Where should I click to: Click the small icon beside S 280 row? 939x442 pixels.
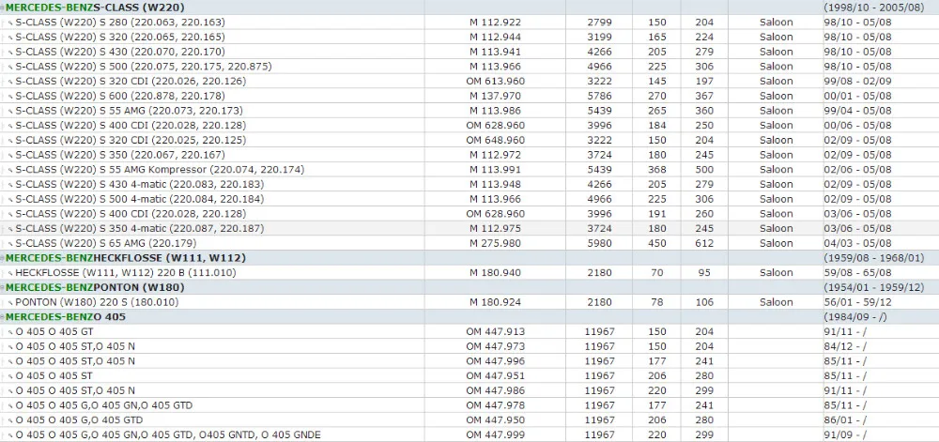pos(10,23)
